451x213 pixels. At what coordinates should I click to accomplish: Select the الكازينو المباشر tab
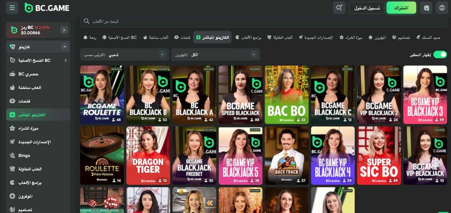[213, 37]
